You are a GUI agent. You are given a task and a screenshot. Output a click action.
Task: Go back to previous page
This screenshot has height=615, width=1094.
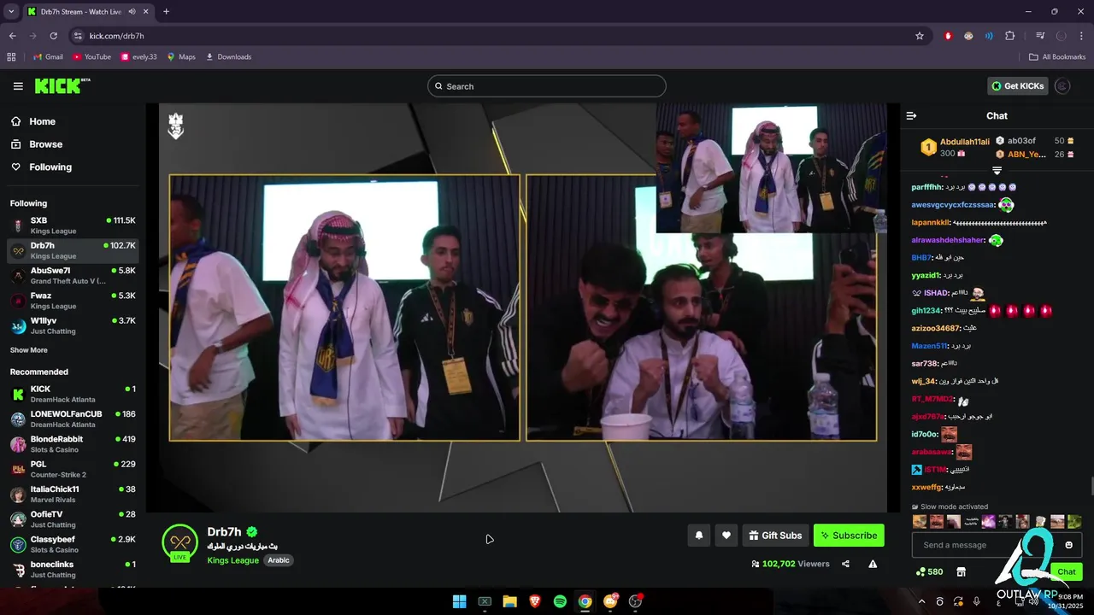coord(12,36)
